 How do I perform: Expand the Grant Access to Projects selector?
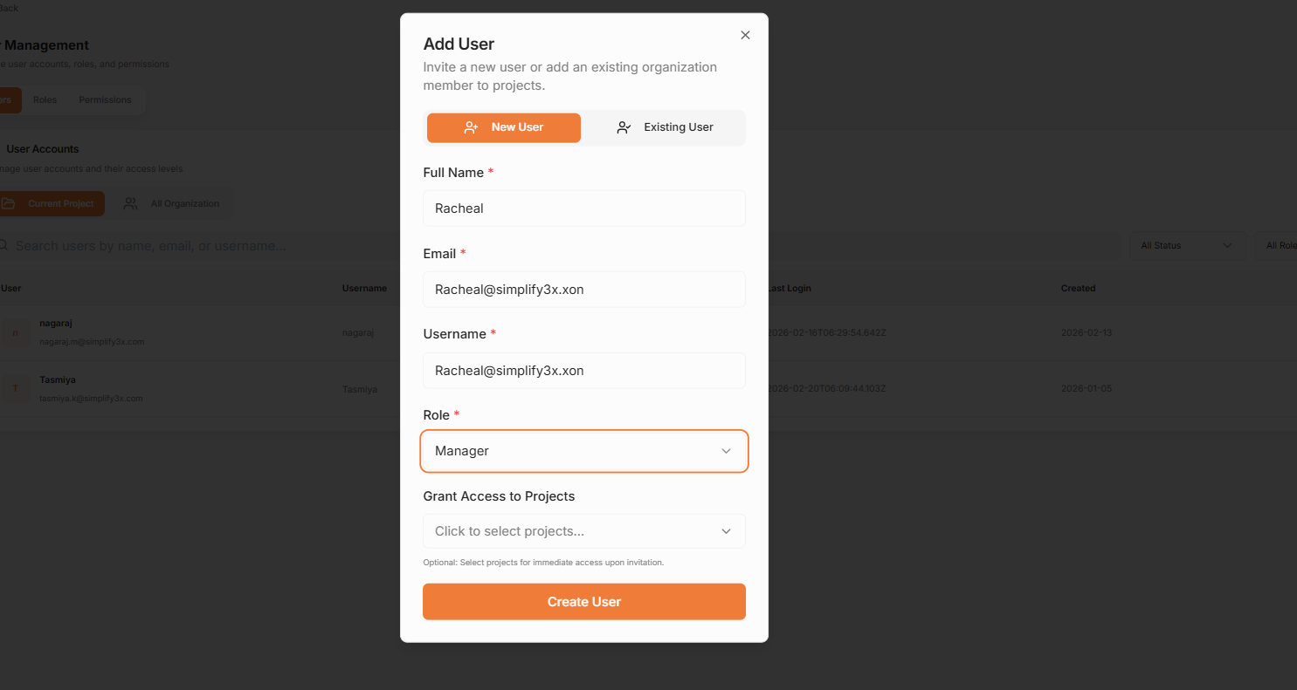coord(584,531)
